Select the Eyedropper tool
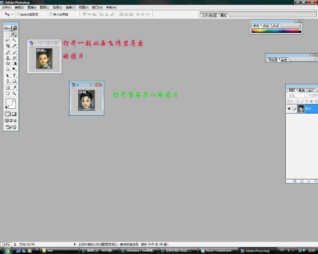318x254 pixels. tap(14, 87)
